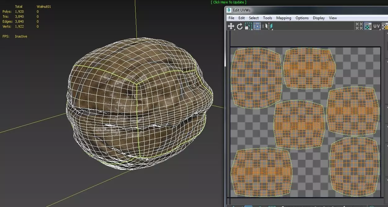This screenshot has width=388, height=207.
Task: Open the File menu in Edit UVWs
Action: click(x=231, y=18)
